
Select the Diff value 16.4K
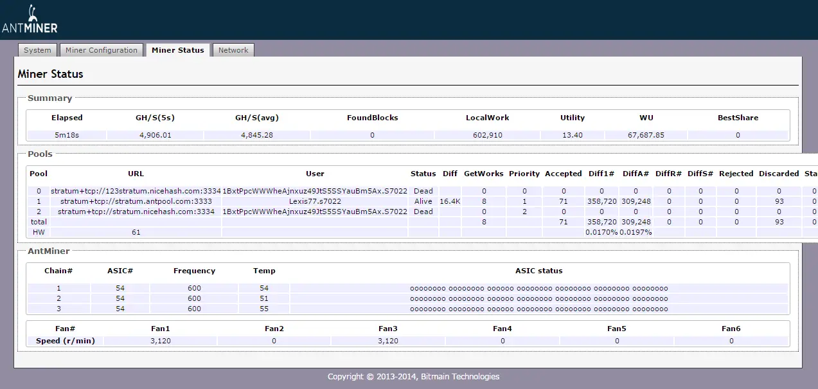[x=450, y=201]
